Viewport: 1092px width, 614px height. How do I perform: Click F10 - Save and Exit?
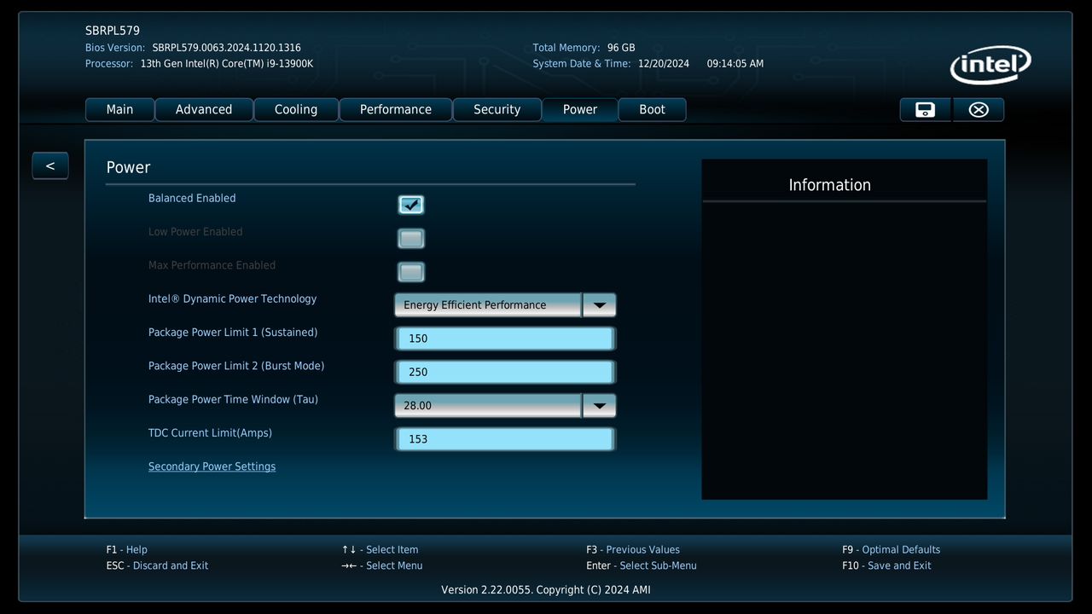[886, 566]
